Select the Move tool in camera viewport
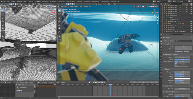This screenshot has width=193, height=99. tap(60, 18)
